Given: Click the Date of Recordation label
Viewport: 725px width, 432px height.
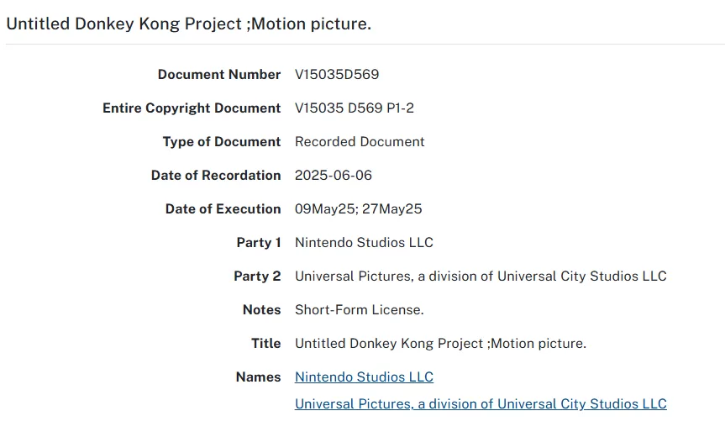Looking at the screenshot, I should [x=216, y=176].
